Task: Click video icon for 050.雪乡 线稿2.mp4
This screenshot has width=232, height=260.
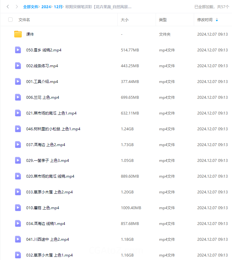Action: [18, 50]
